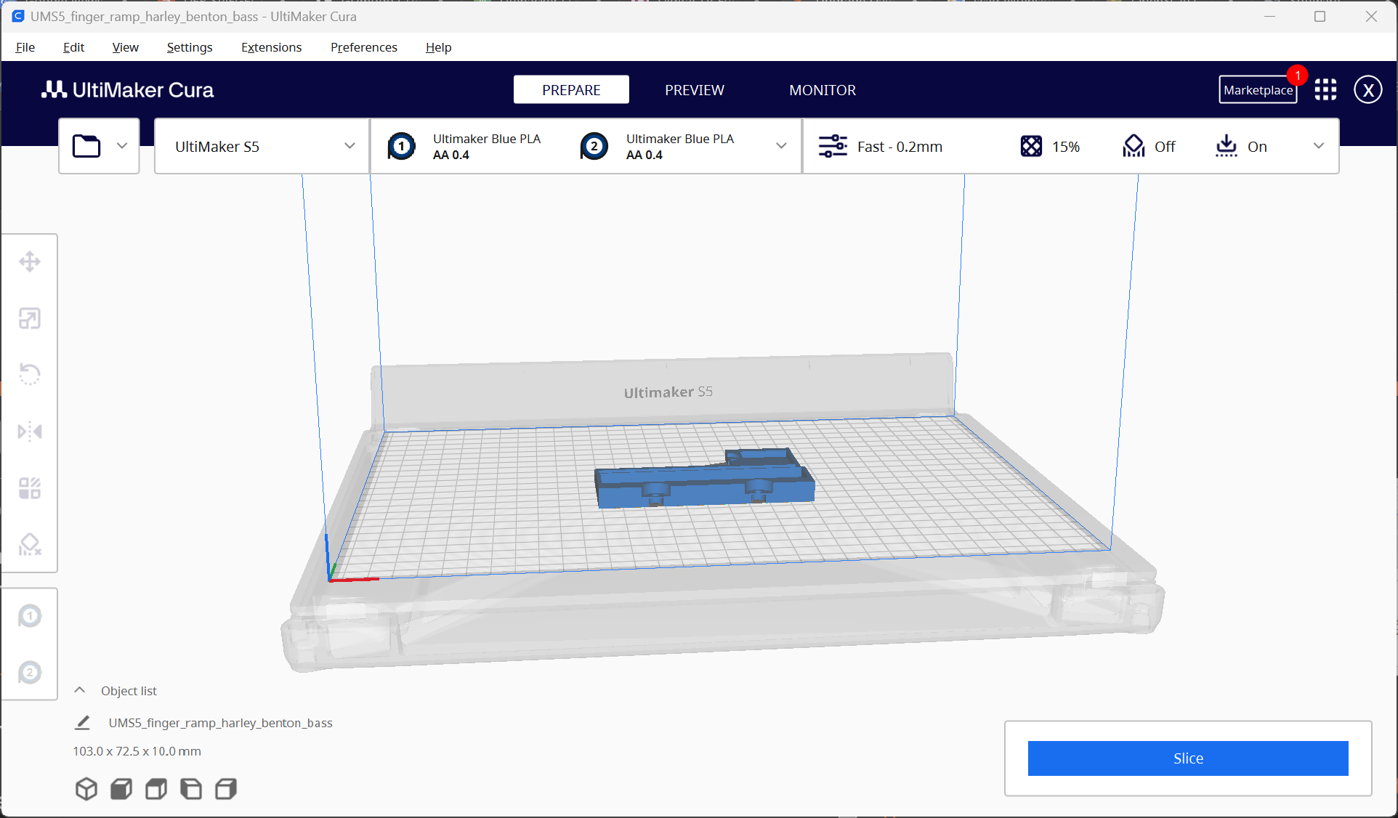1398x818 pixels.
Task: Click the account circle X icon
Action: point(1367,89)
